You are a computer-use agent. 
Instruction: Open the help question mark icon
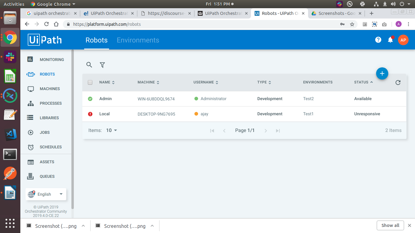pos(378,40)
